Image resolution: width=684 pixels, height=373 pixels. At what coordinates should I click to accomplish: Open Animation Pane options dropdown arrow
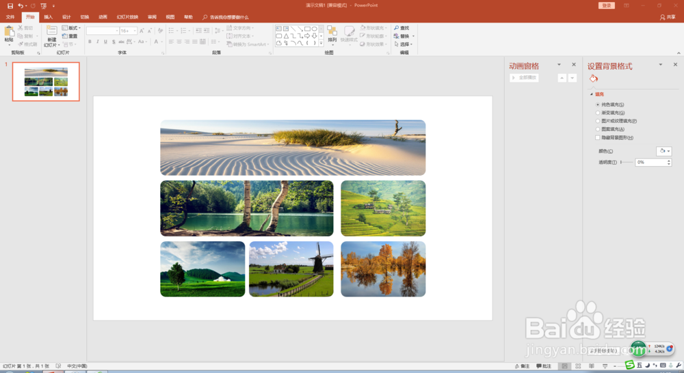click(x=559, y=64)
